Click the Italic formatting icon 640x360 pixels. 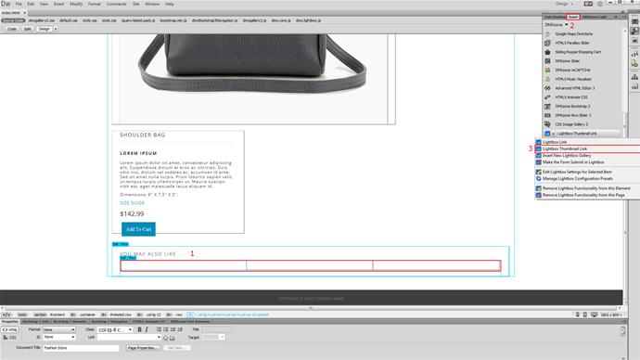click(147, 329)
